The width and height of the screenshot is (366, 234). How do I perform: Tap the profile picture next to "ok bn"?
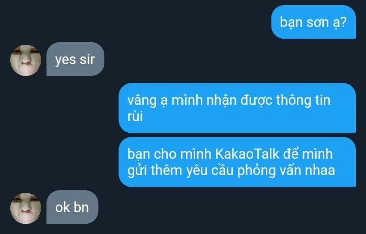click(x=26, y=209)
